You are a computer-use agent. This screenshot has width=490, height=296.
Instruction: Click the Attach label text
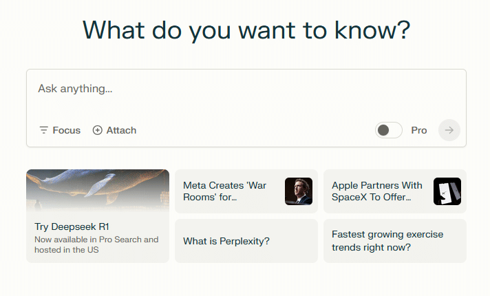pyautogui.click(x=121, y=130)
